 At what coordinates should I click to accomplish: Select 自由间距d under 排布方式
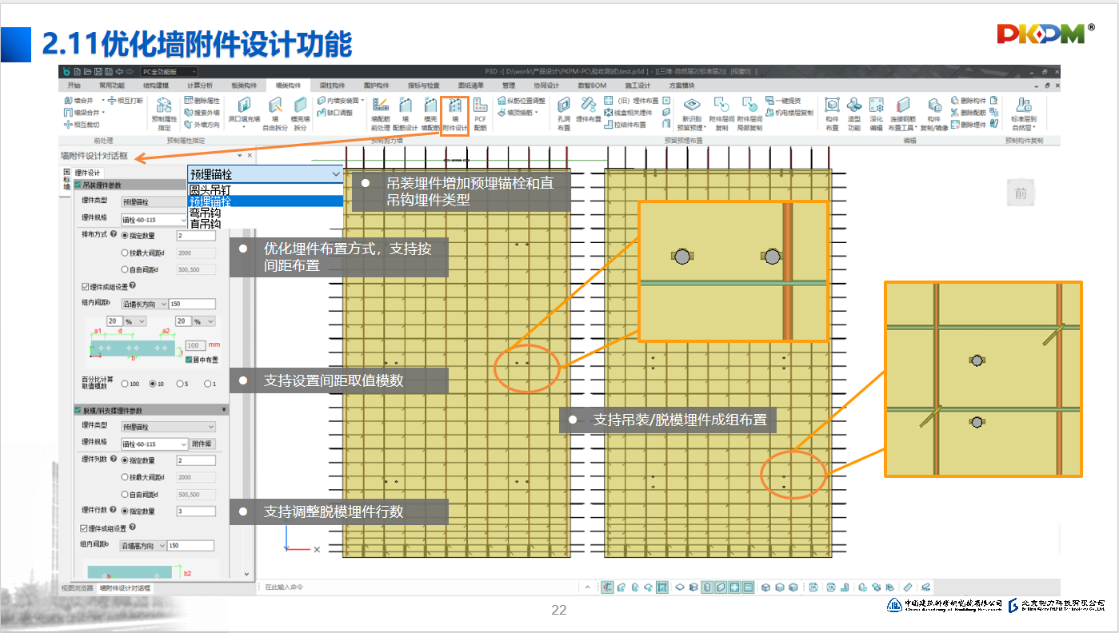(124, 269)
